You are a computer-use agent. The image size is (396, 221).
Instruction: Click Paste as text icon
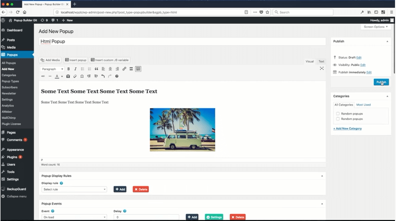[x=68, y=76]
